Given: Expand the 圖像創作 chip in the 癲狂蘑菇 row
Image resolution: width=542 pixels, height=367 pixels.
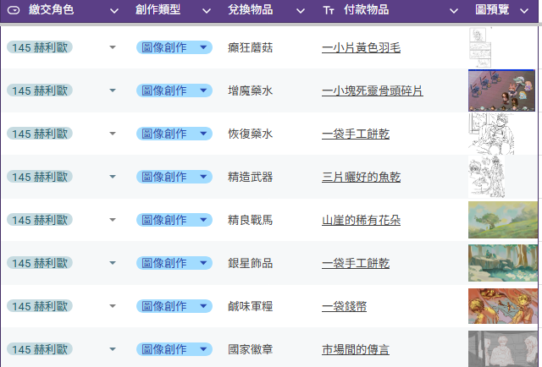Looking at the screenshot, I should [x=203, y=47].
